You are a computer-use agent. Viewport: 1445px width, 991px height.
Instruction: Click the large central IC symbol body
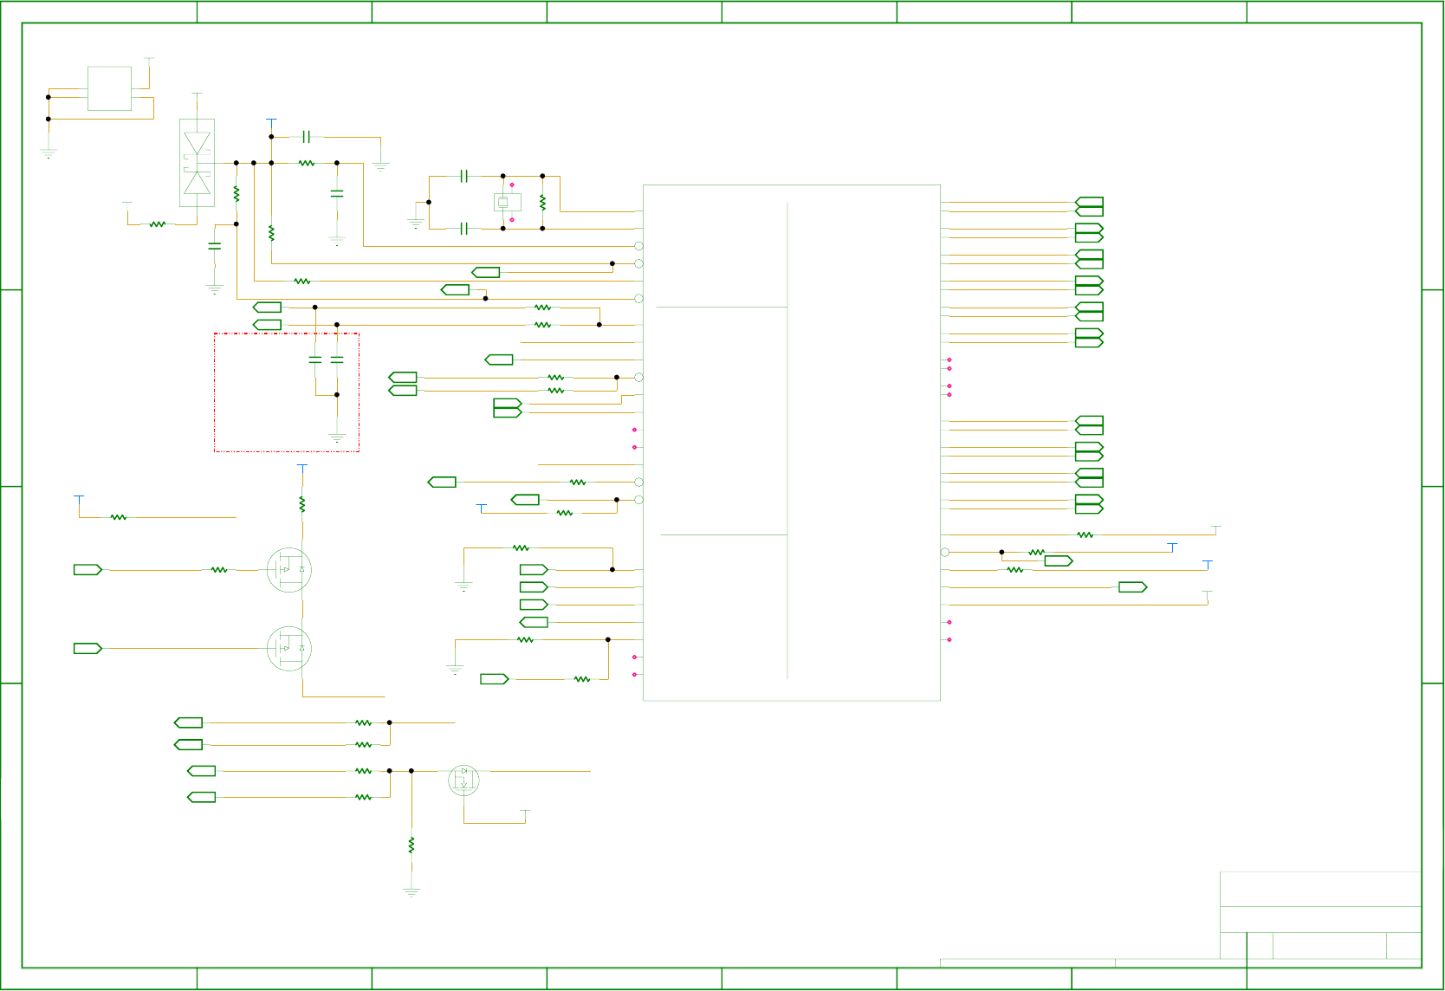791,442
